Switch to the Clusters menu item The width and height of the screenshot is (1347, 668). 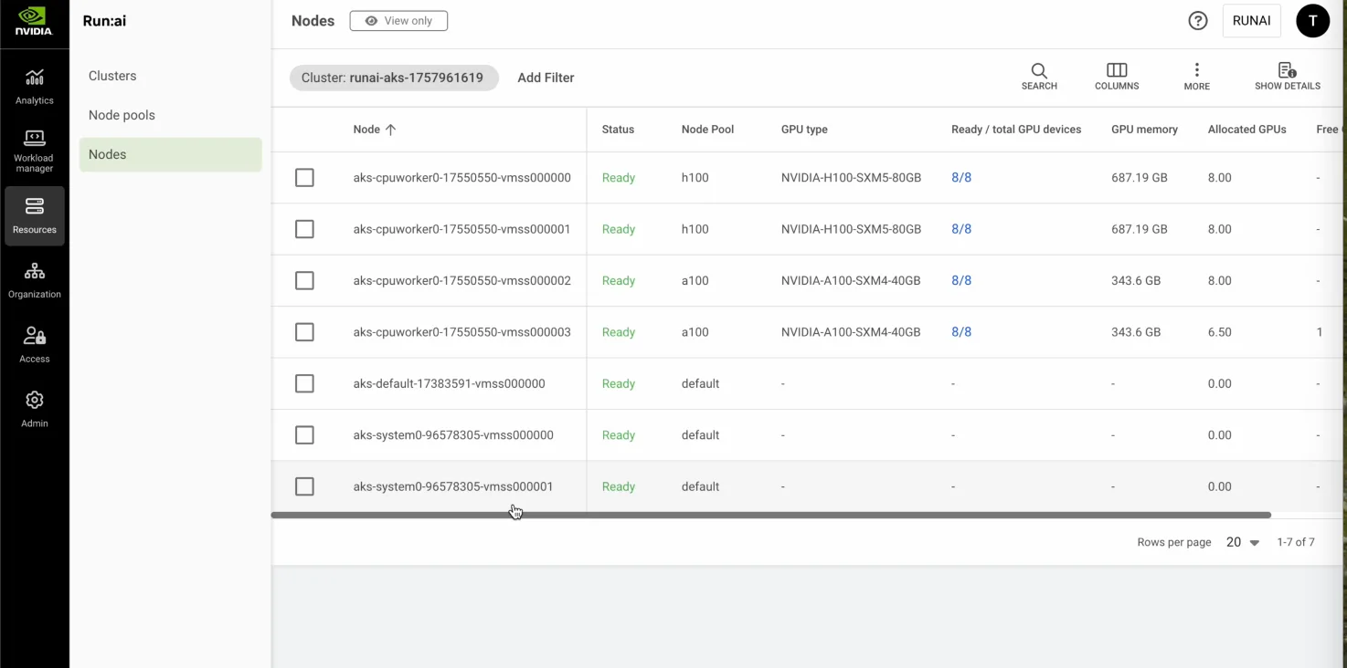(112, 76)
